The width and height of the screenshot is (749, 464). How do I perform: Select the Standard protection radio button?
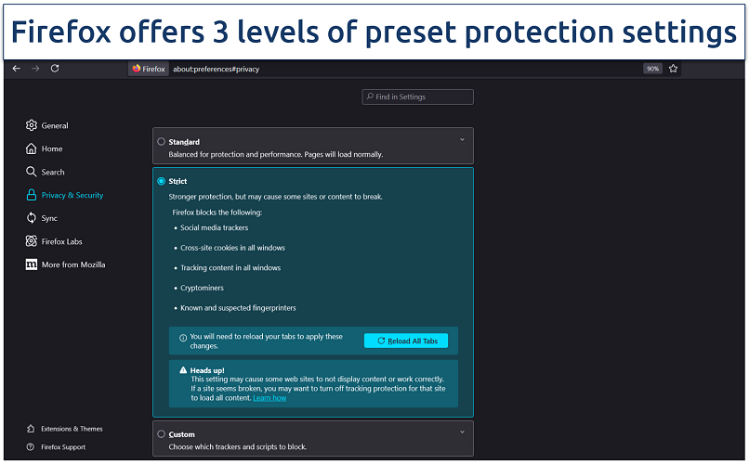click(162, 142)
